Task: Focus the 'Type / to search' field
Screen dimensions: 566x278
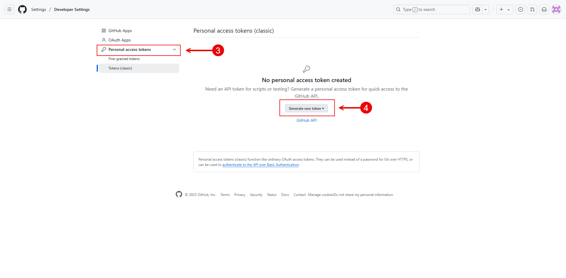Action: pyautogui.click(x=432, y=9)
